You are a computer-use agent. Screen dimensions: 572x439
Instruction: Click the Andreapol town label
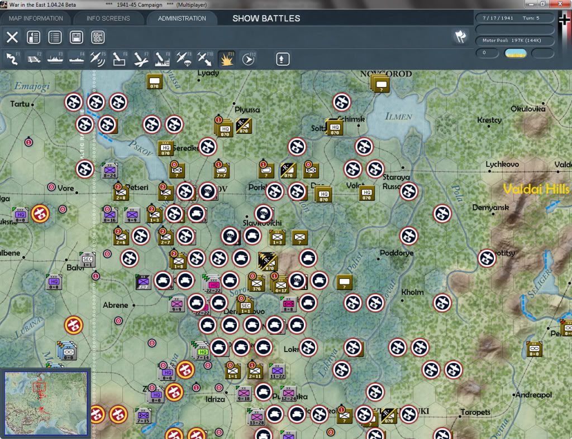pyautogui.click(x=533, y=394)
